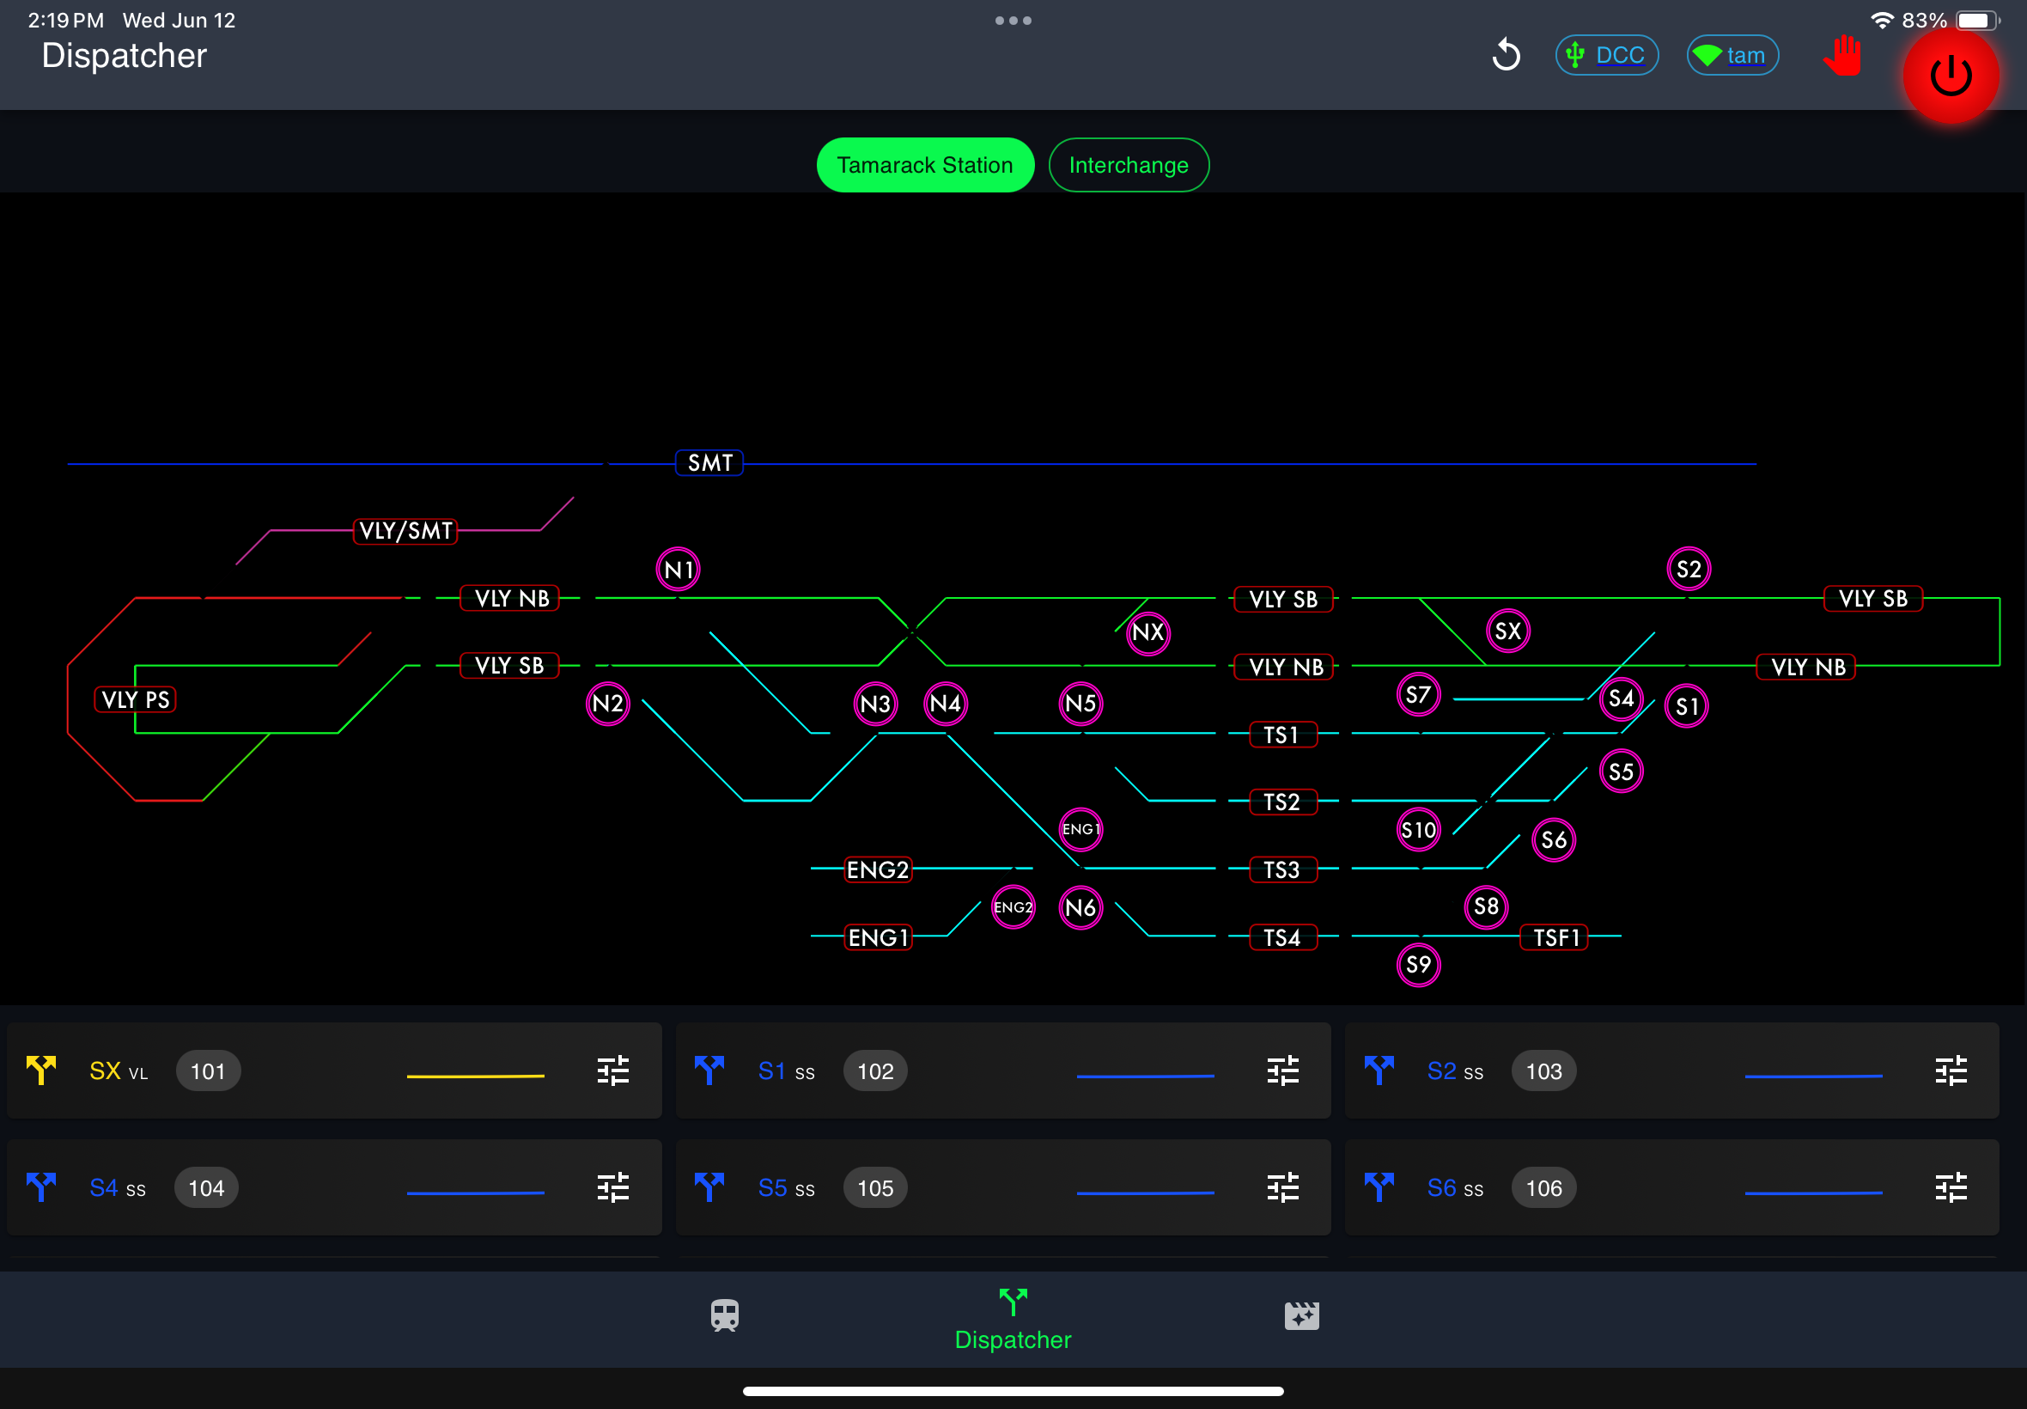
Task: Open the three-dots menu at the top
Action: click(1013, 21)
